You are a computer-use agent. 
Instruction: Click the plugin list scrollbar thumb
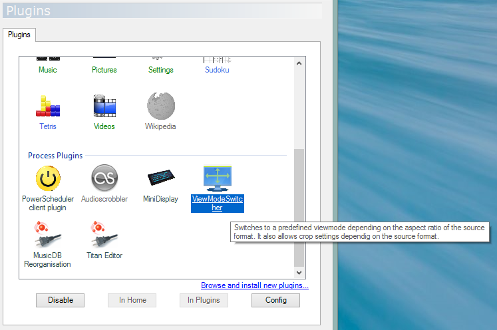click(299, 208)
